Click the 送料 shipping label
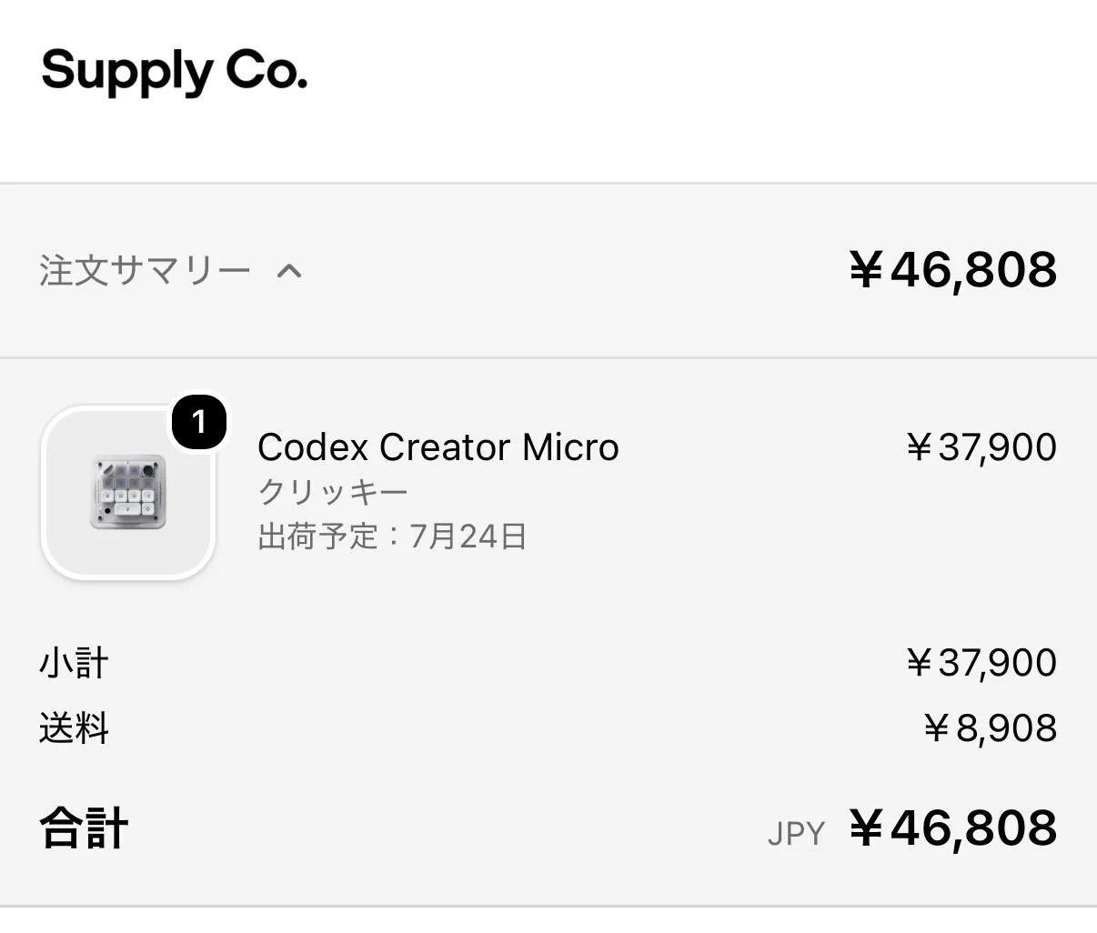Viewport: 1097px width, 933px height. coord(74,728)
